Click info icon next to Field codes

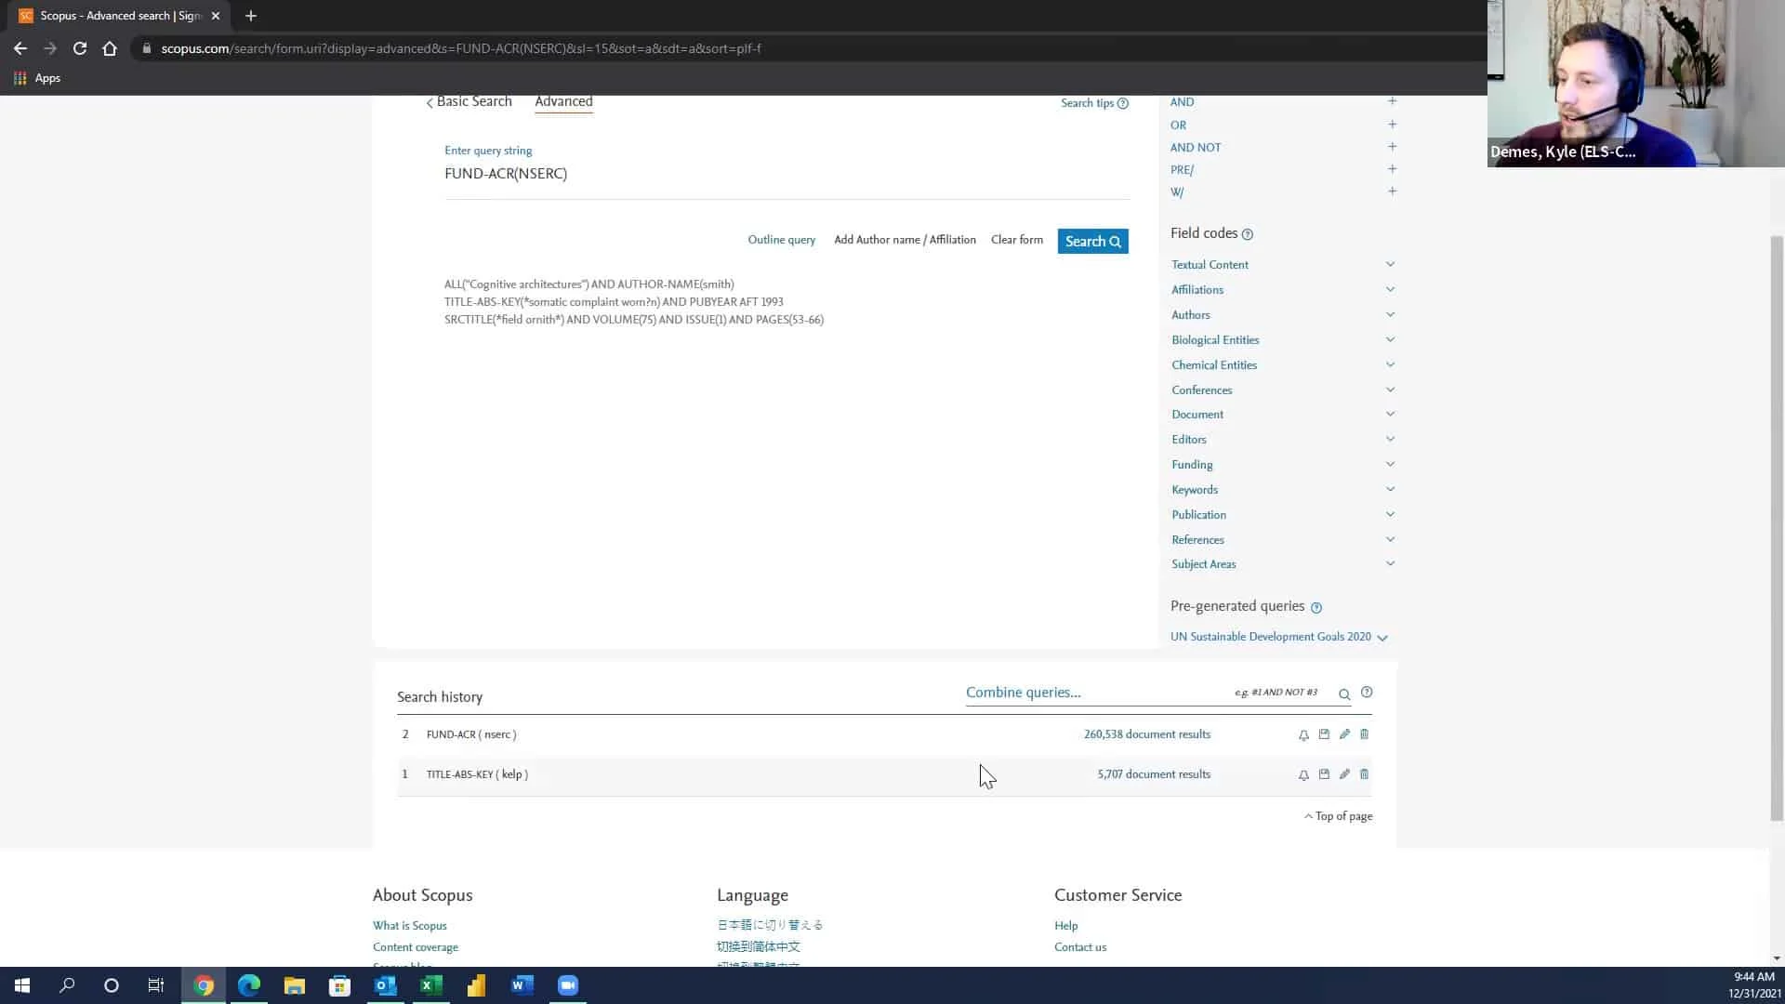1248,234
